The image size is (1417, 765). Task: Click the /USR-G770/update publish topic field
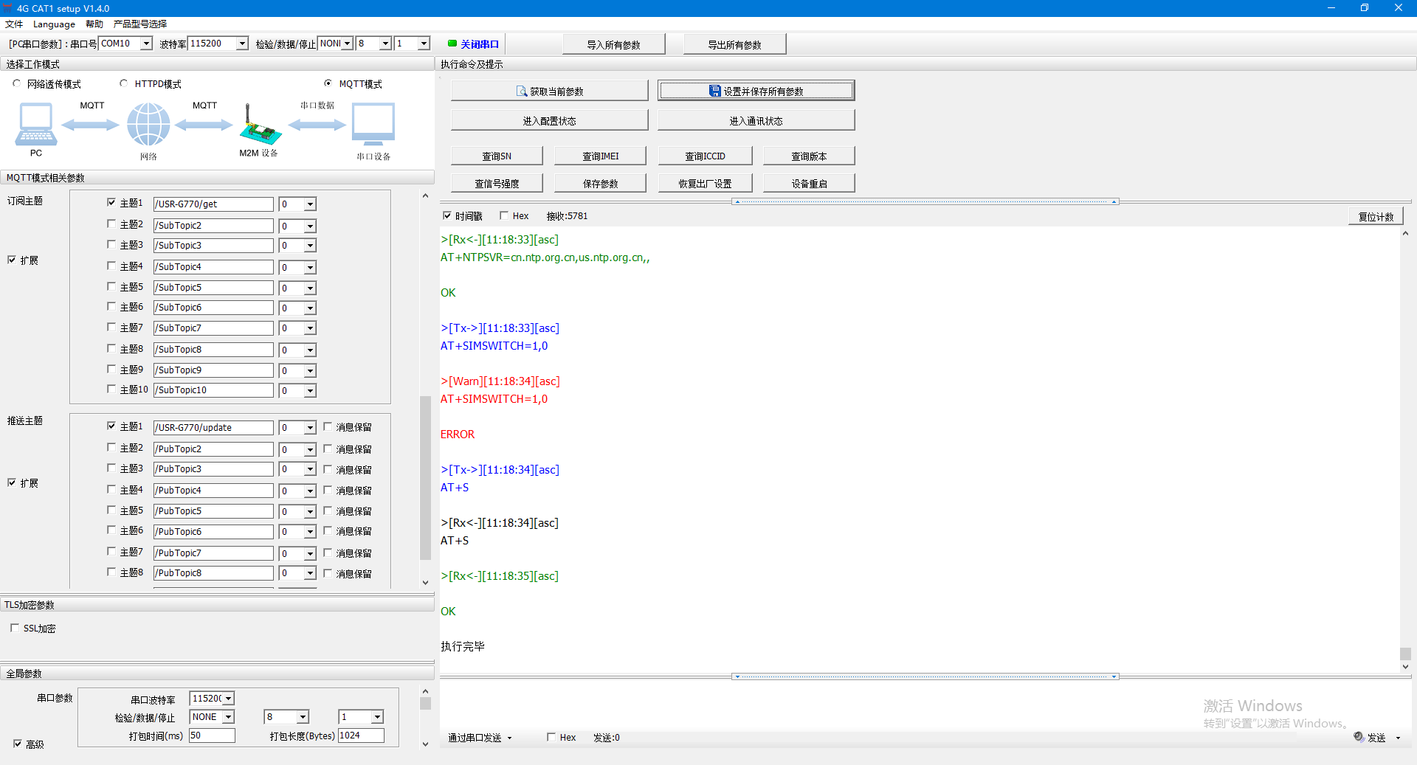point(213,428)
